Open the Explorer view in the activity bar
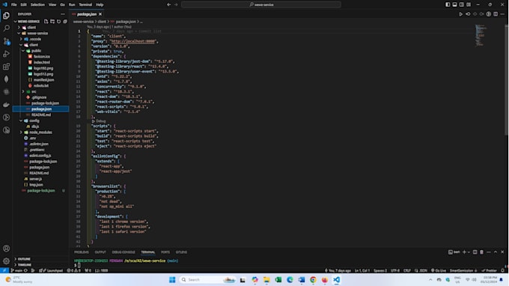509x286 pixels. [6, 16]
